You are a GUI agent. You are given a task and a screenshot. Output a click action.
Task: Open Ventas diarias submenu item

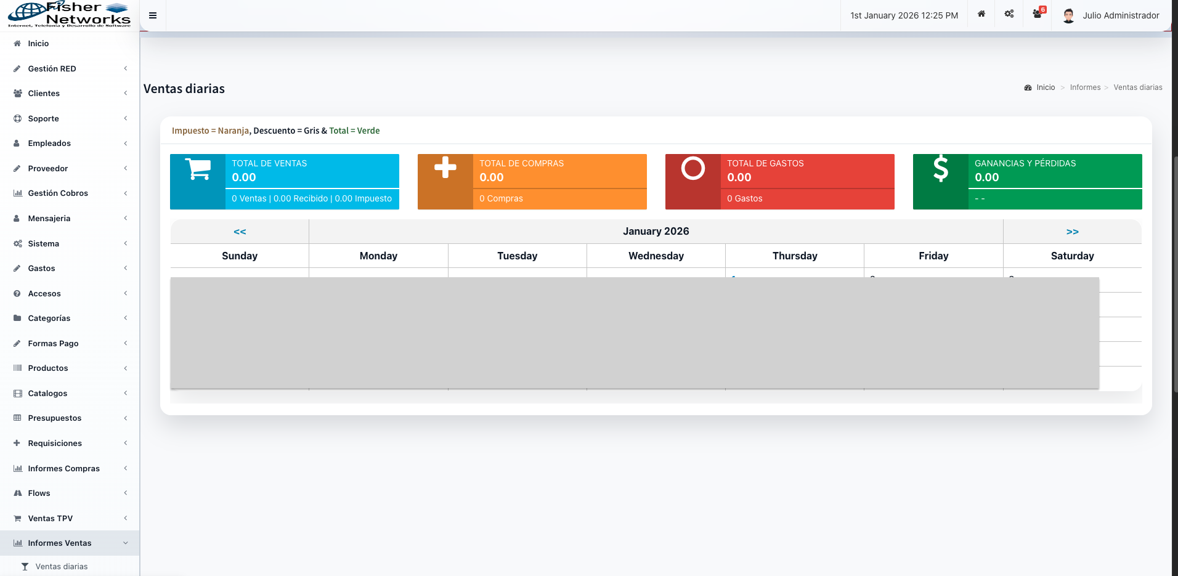[62, 566]
